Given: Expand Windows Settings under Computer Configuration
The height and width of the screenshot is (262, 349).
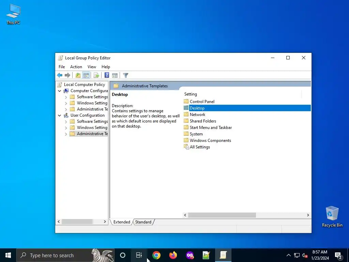Looking at the screenshot, I should (66, 103).
